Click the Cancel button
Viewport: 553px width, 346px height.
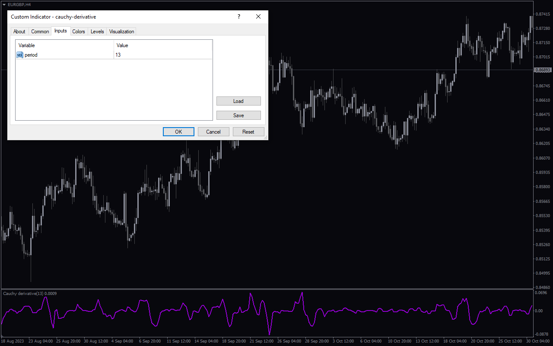point(213,132)
